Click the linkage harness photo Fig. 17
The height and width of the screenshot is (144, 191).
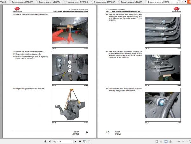[x=163, y=105]
